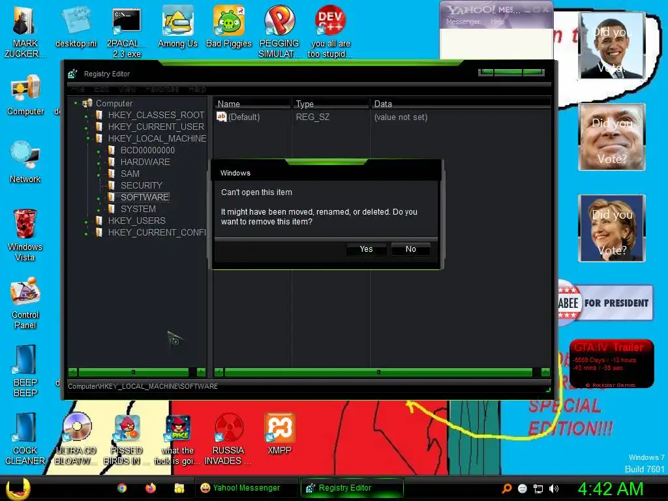The width and height of the screenshot is (668, 501).
Task: Open the Edit menu in Registry Editor
Action: click(x=101, y=89)
